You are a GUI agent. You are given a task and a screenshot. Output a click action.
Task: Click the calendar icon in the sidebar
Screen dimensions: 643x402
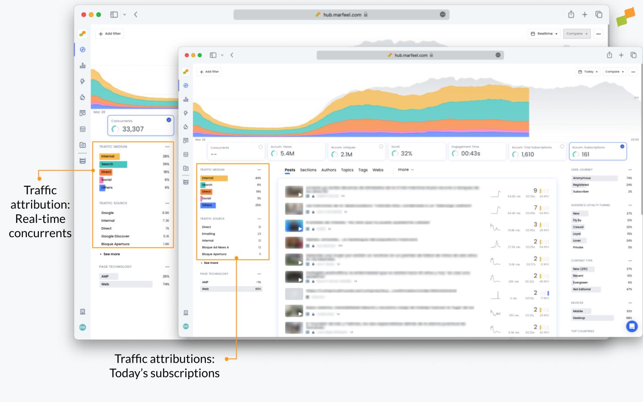point(186,154)
